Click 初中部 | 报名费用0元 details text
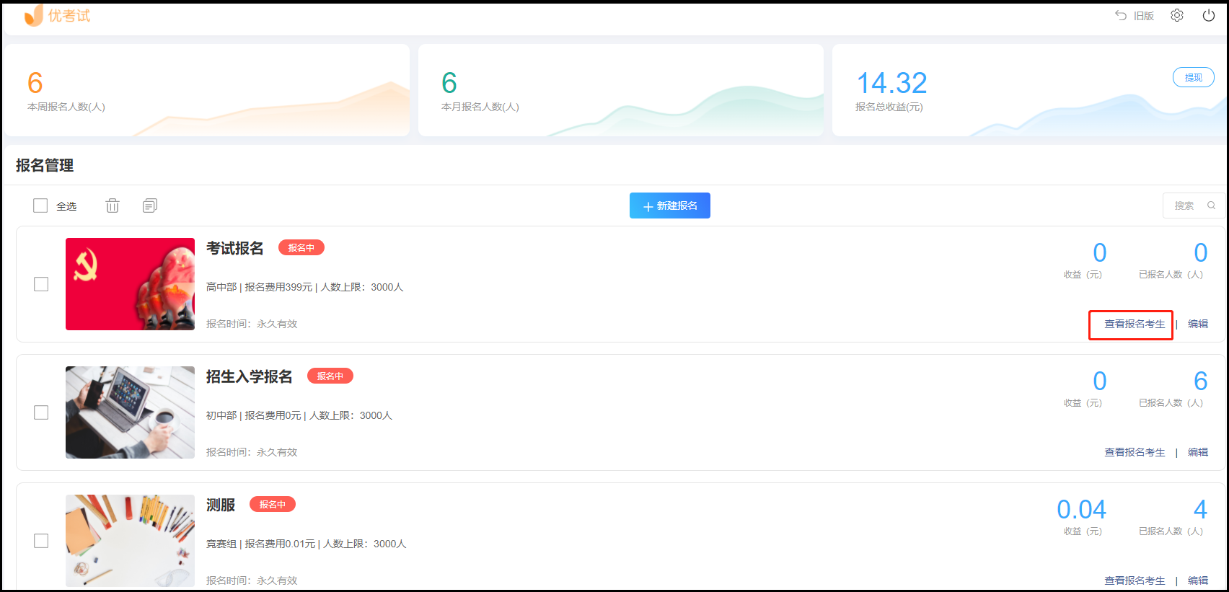 [299, 415]
